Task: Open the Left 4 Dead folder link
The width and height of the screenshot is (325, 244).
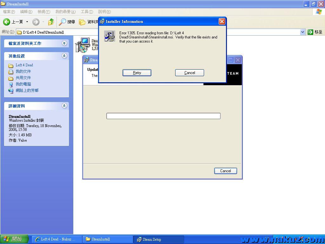Action: coord(24,65)
